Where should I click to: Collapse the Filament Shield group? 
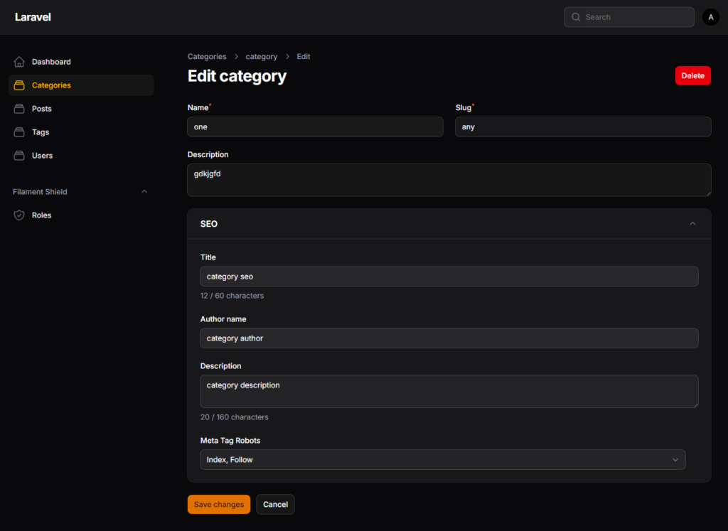click(x=144, y=192)
